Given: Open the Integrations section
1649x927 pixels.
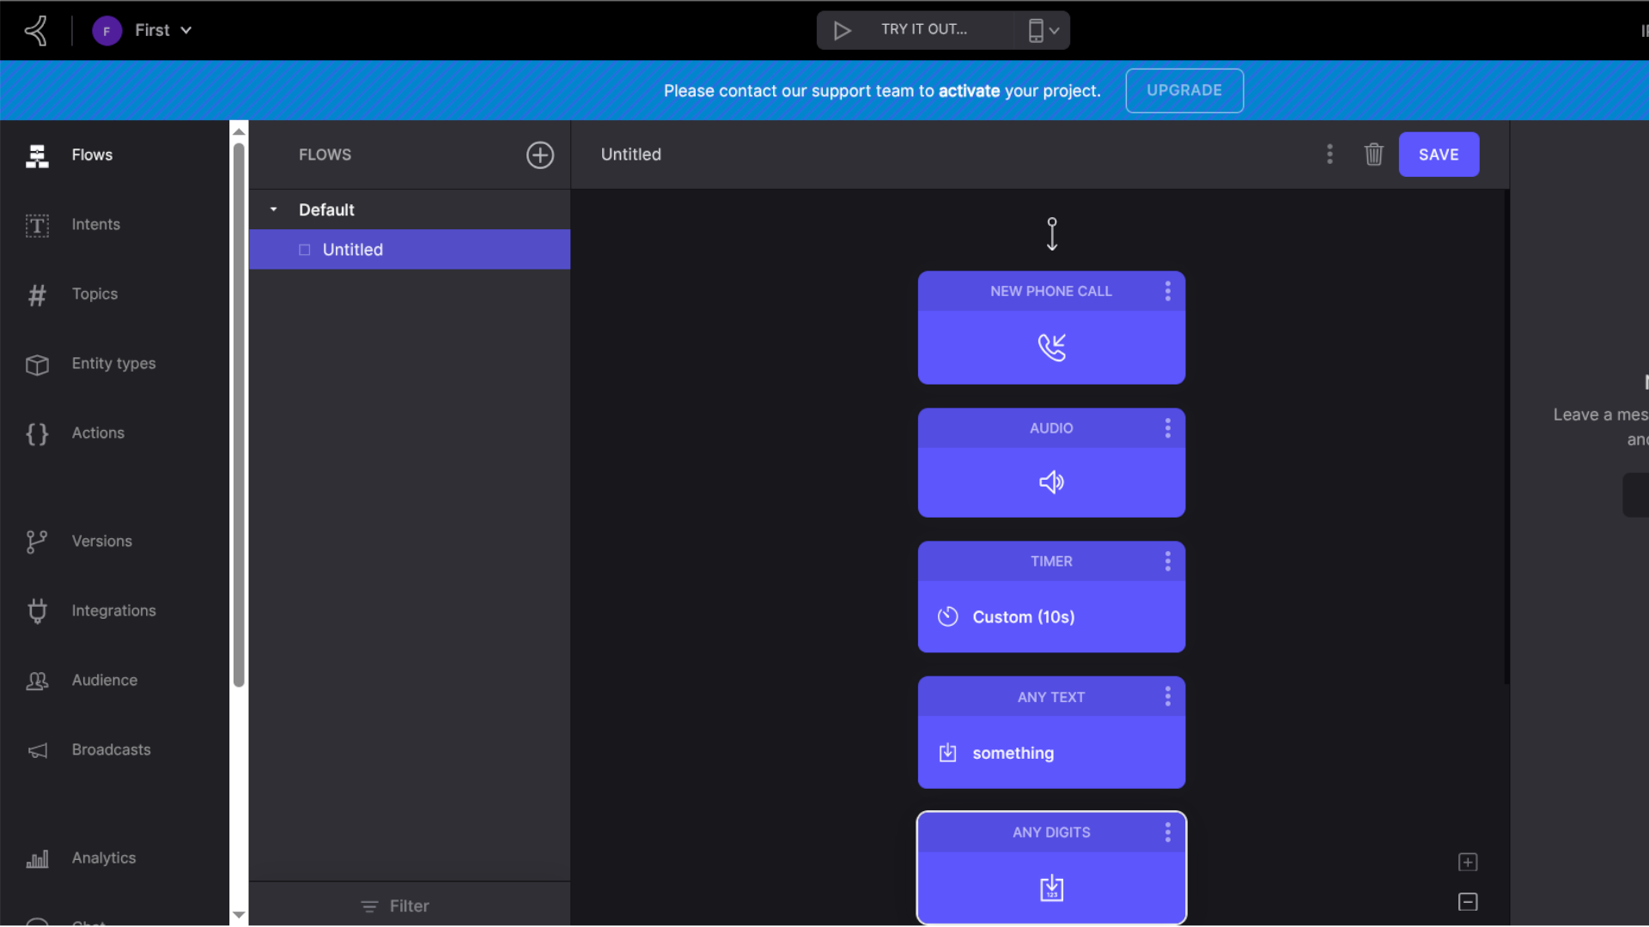Looking at the screenshot, I should click(x=113, y=611).
